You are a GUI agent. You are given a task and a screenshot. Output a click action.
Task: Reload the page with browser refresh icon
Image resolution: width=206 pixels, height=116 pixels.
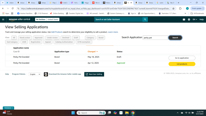coord(12,8)
